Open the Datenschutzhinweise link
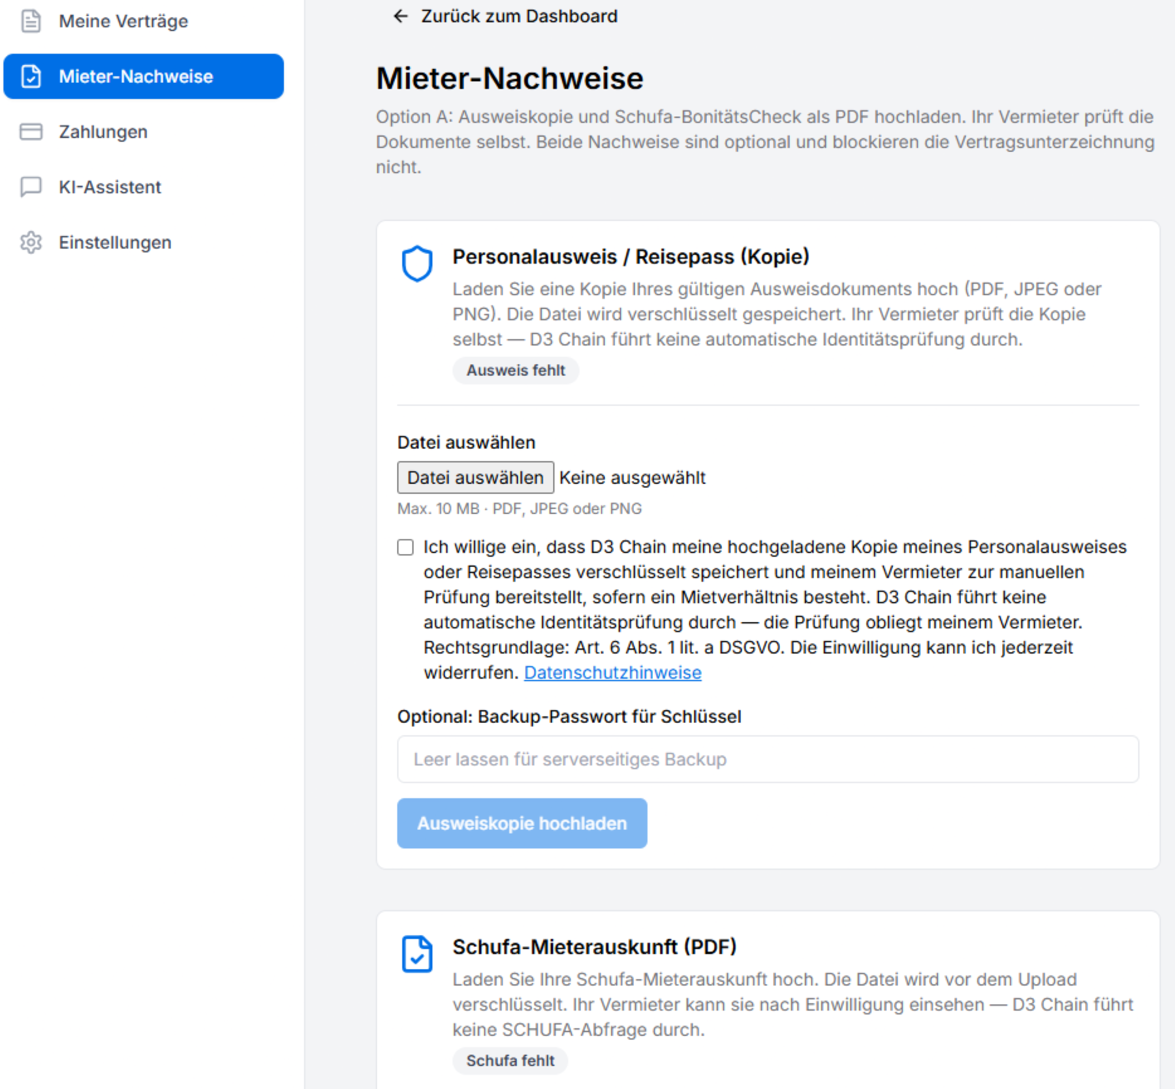The image size is (1175, 1089). [613, 673]
